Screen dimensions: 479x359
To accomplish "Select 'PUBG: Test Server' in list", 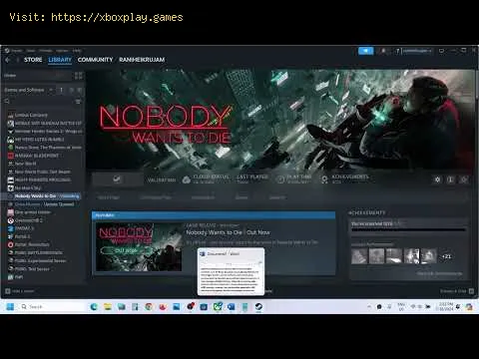I will pos(32,269).
